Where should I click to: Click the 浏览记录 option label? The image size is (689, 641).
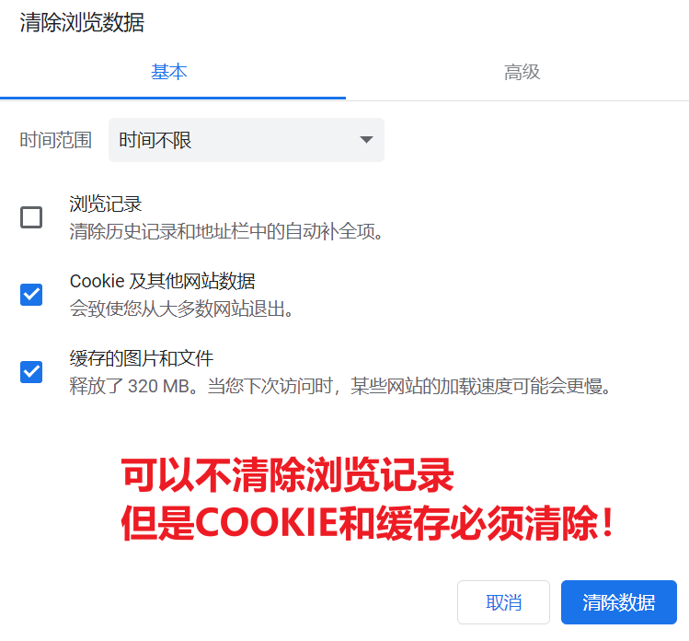click(x=106, y=204)
